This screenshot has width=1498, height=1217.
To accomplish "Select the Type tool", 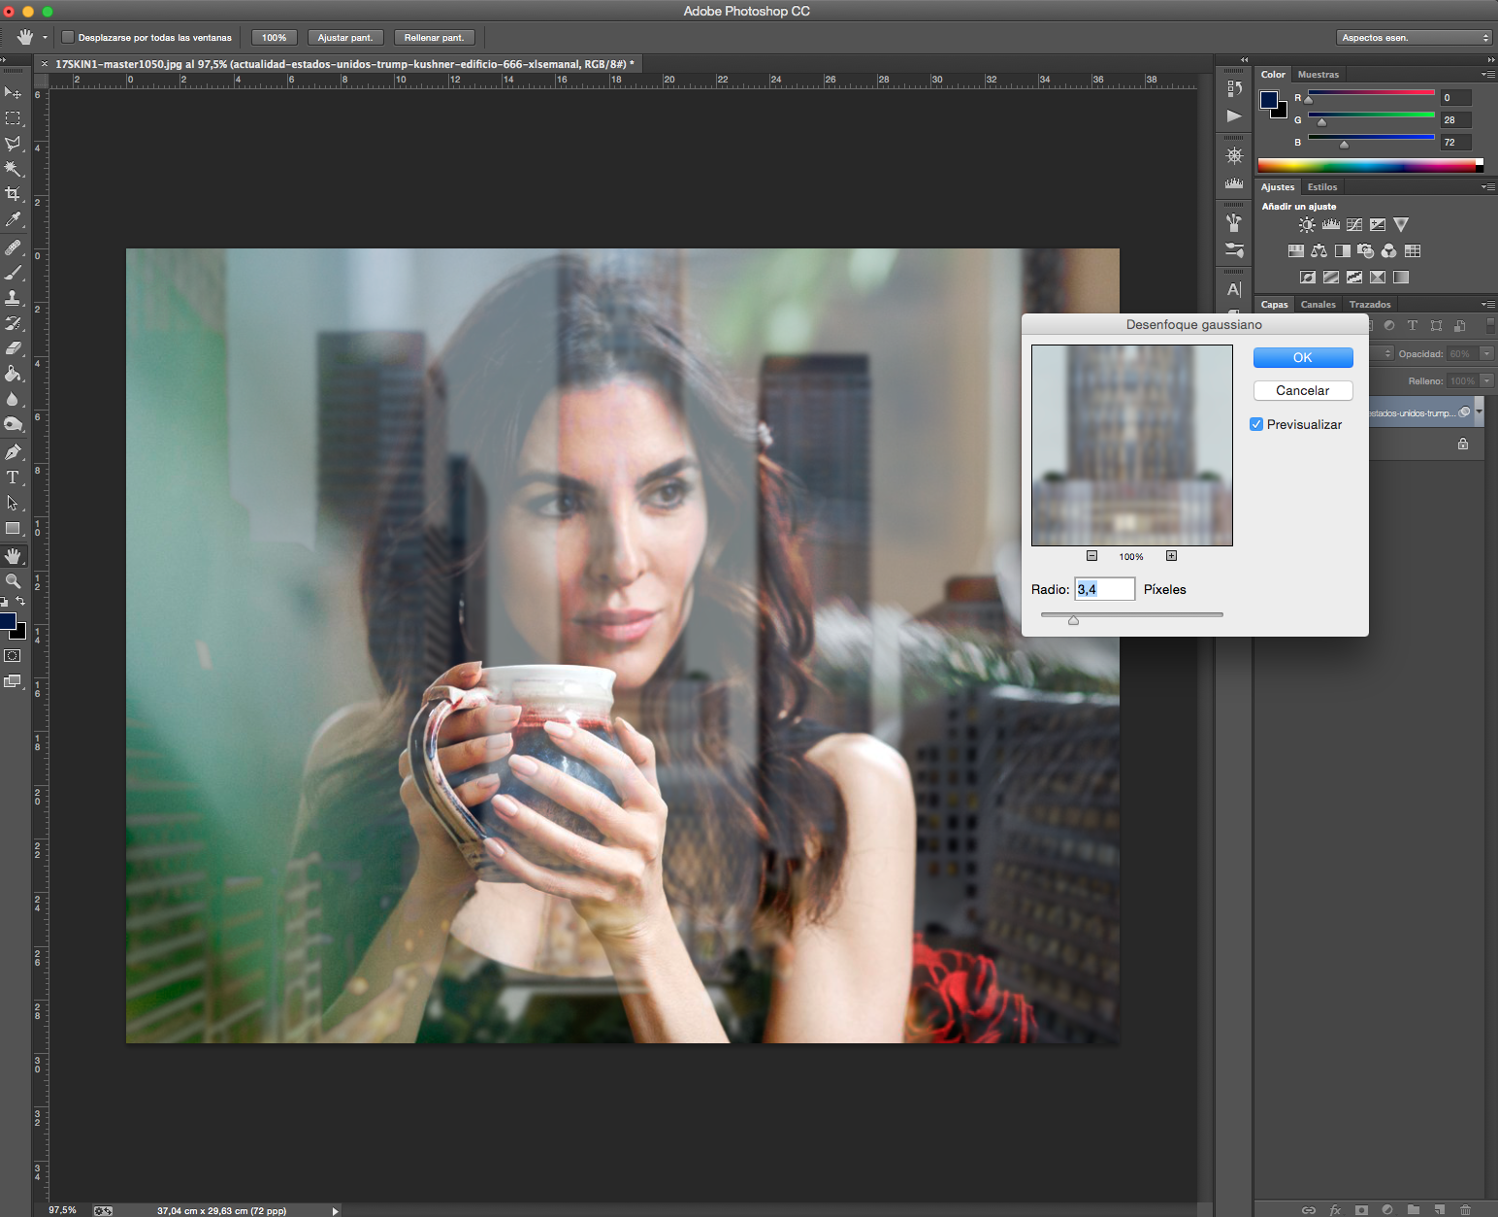I will coord(13,477).
